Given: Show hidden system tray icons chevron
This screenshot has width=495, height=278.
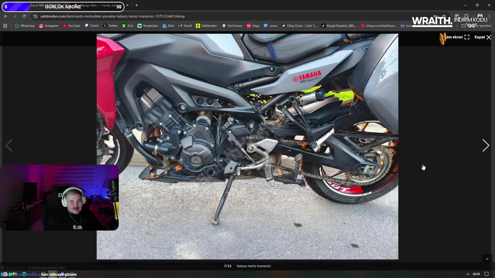Looking at the screenshot, I should [468, 274].
